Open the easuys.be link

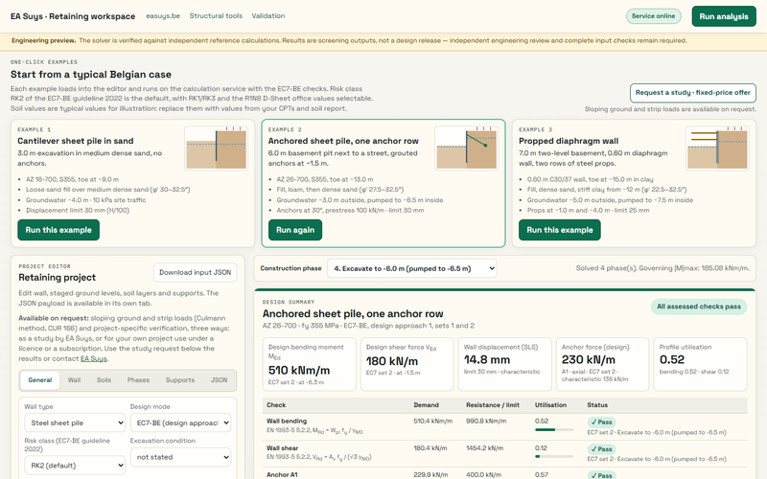point(163,15)
